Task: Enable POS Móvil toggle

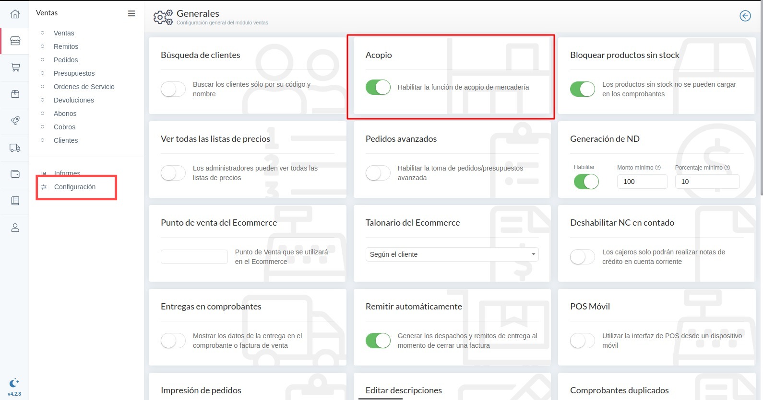Action: tap(583, 341)
